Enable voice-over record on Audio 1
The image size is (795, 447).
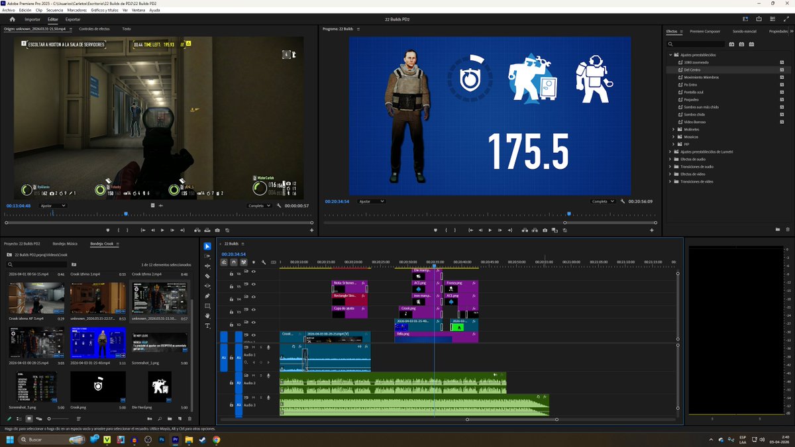[268, 347]
